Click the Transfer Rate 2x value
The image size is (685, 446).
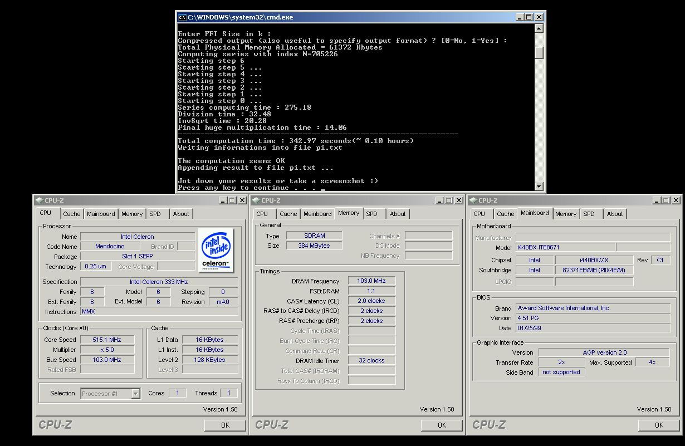(562, 362)
